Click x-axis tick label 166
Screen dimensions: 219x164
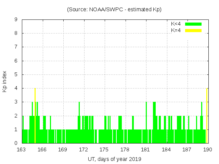(42, 149)
